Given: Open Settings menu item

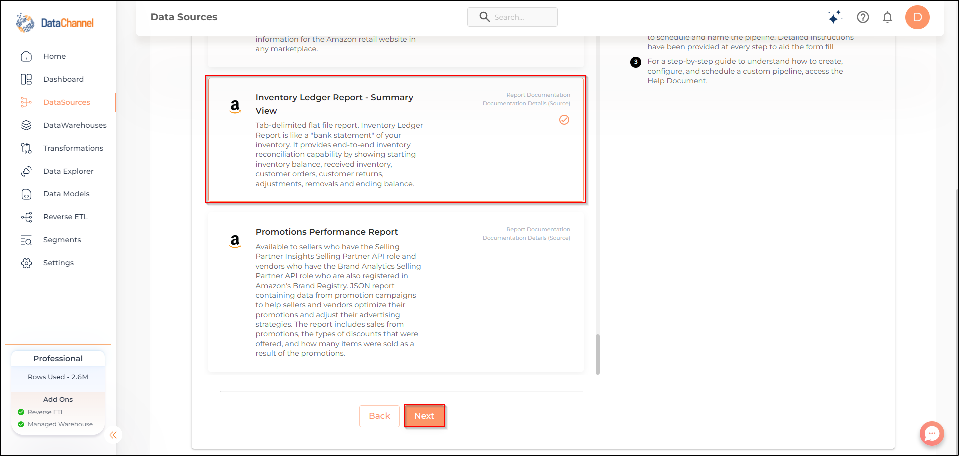Looking at the screenshot, I should [x=58, y=263].
